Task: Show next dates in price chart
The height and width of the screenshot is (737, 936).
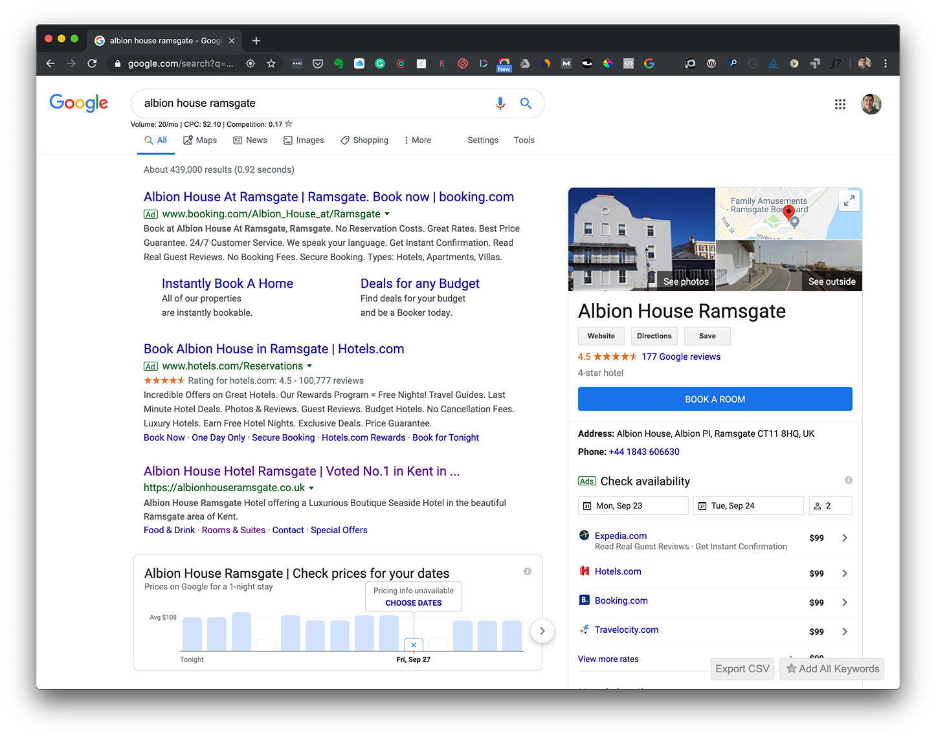Action: pyautogui.click(x=542, y=631)
